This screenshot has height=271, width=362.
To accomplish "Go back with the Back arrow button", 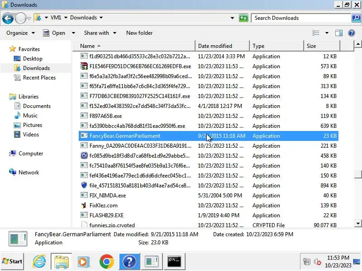I will 8,18.
